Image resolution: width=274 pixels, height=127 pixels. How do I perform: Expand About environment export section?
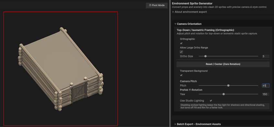pyautogui.click(x=189, y=12)
